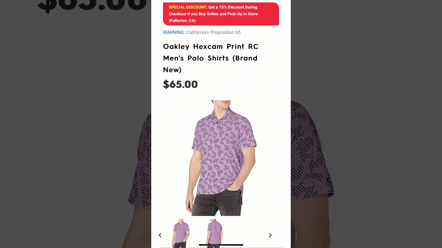Tap the red special discount banner

[221, 14]
